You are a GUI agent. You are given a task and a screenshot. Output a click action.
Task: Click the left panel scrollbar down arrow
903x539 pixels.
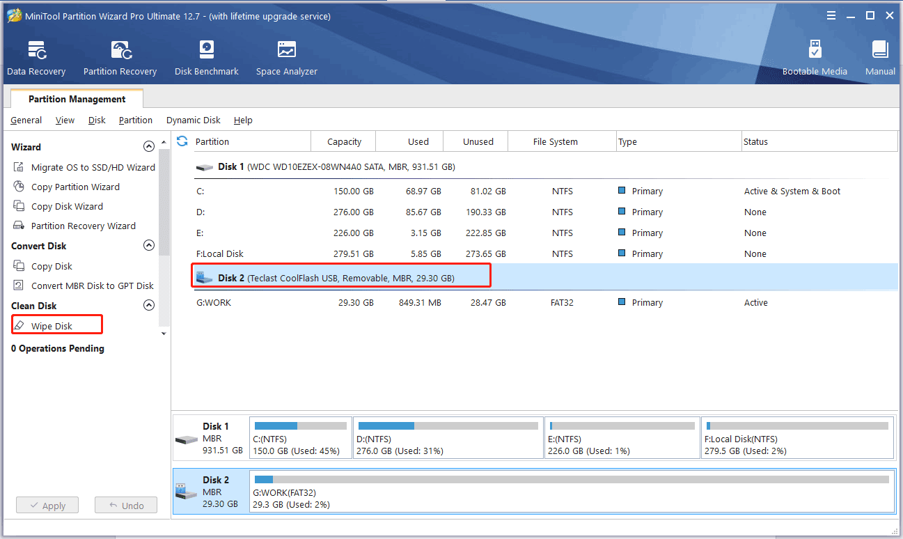pos(164,334)
